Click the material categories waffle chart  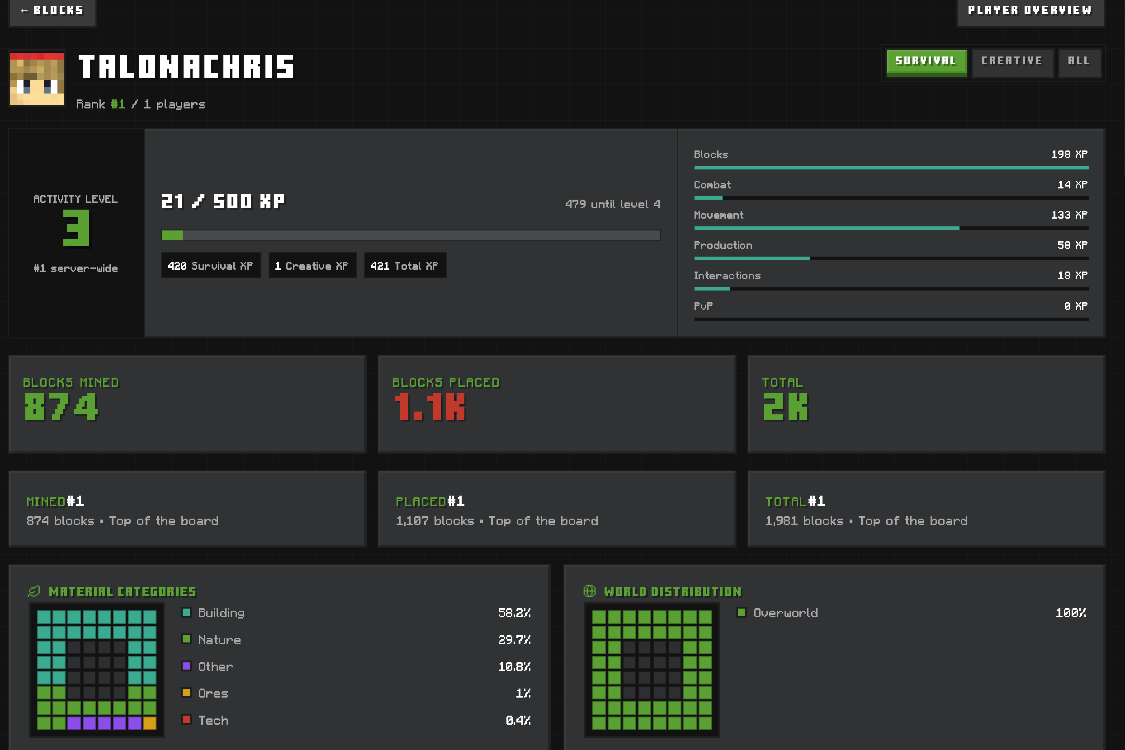(97, 670)
